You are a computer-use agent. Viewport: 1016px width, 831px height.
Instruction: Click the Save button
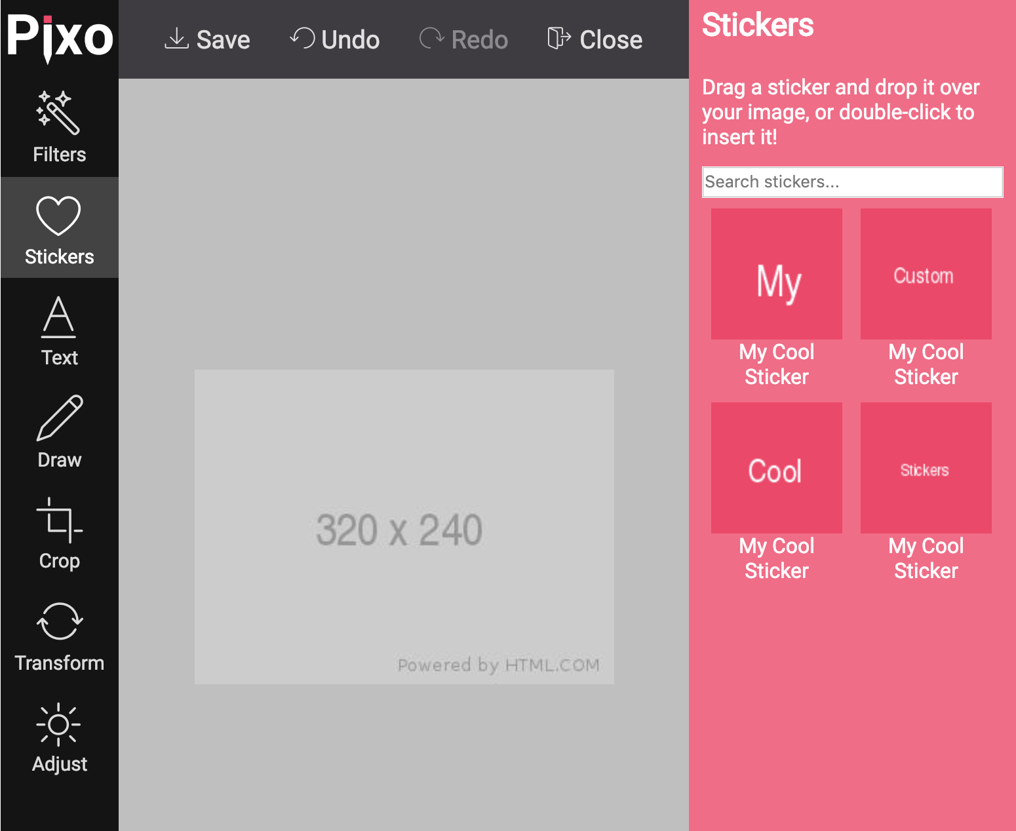point(207,39)
